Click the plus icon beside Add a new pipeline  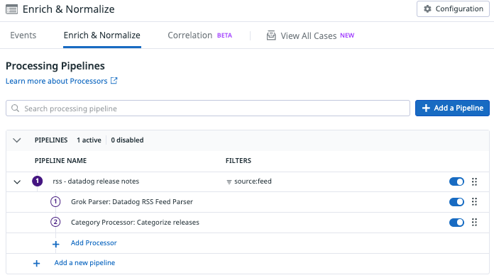[x=36, y=263]
